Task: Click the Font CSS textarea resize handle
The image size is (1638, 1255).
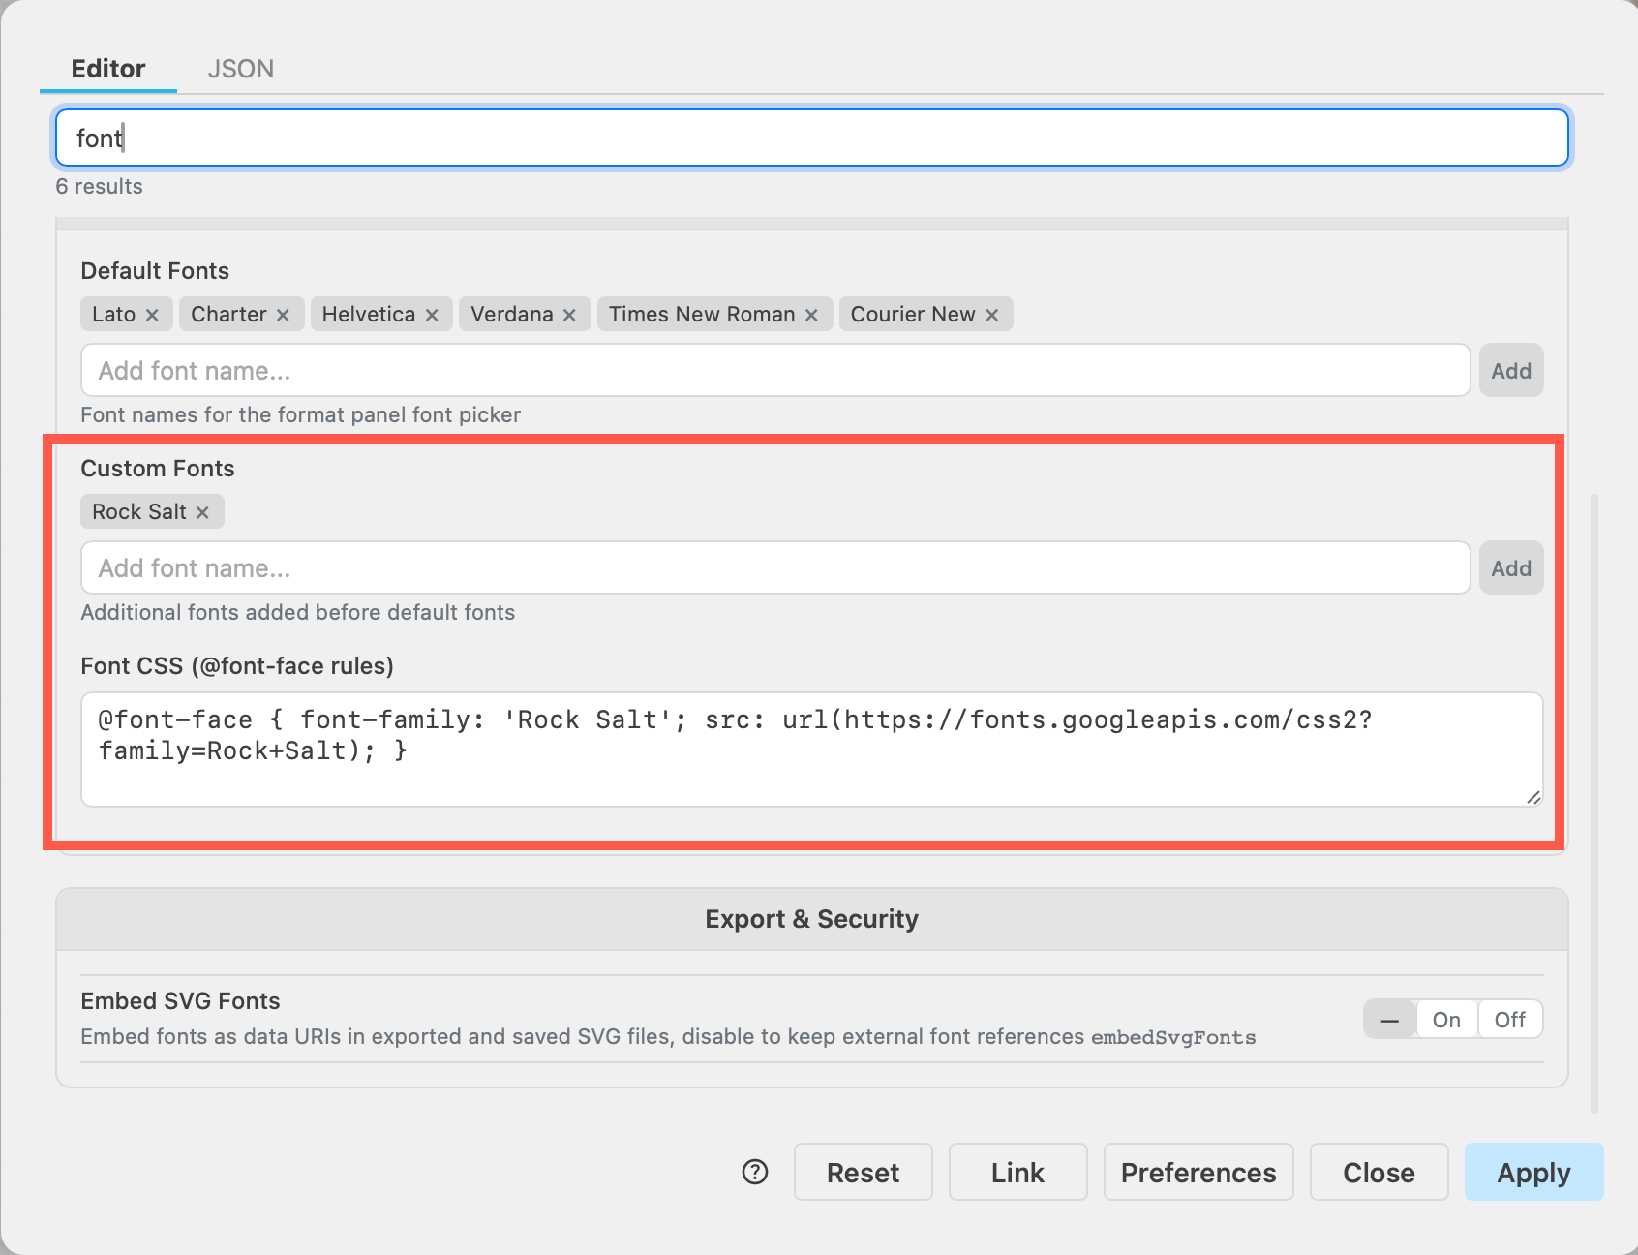Action: click(1533, 797)
